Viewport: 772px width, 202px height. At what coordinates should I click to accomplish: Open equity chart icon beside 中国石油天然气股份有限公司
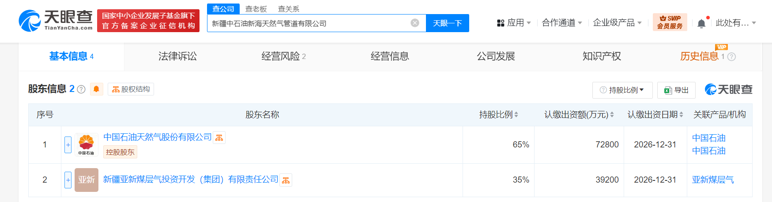tap(219, 138)
